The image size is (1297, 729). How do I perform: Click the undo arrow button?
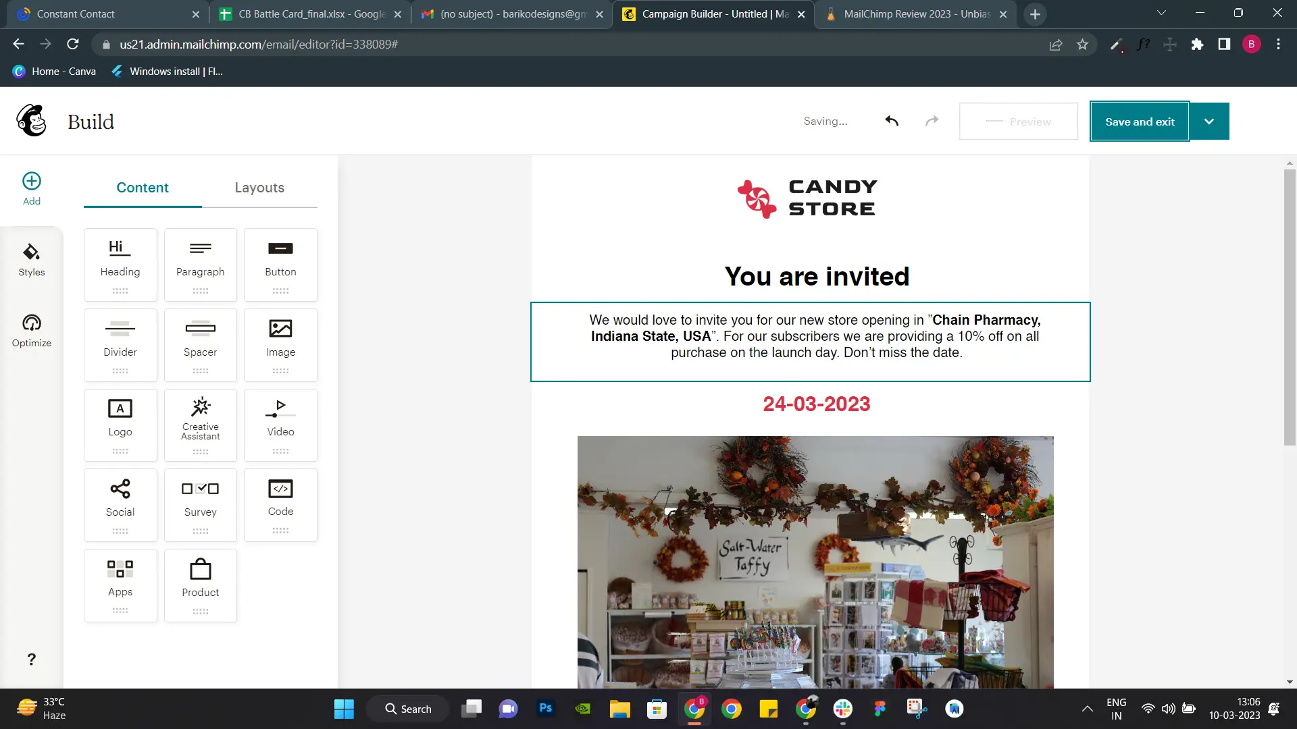892,121
